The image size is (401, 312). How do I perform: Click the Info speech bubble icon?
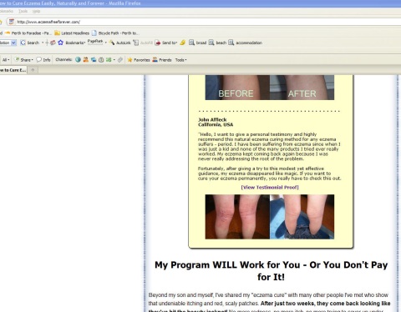click(39, 59)
